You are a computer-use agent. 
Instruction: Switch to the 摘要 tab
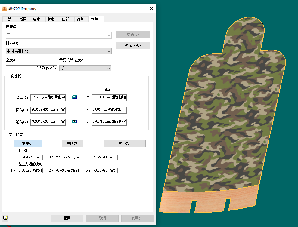coord(22,19)
